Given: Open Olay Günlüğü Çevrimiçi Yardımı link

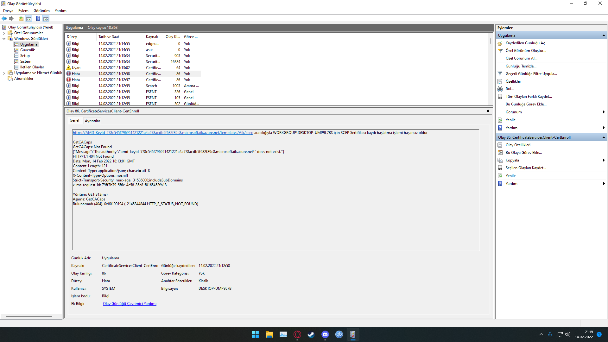Looking at the screenshot, I should pos(130,304).
